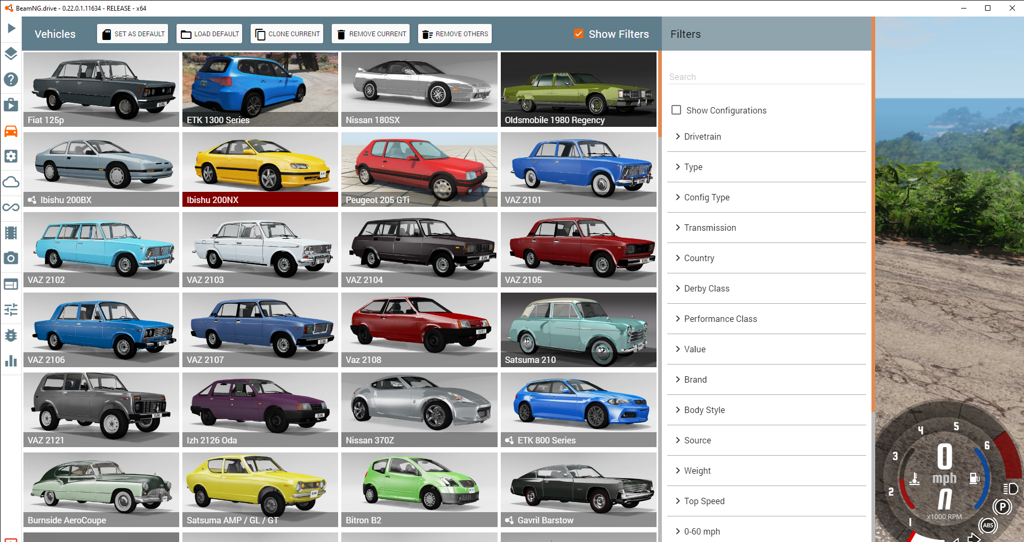Click the LOAD DEFAULT button
1024x542 pixels.
pyautogui.click(x=210, y=34)
